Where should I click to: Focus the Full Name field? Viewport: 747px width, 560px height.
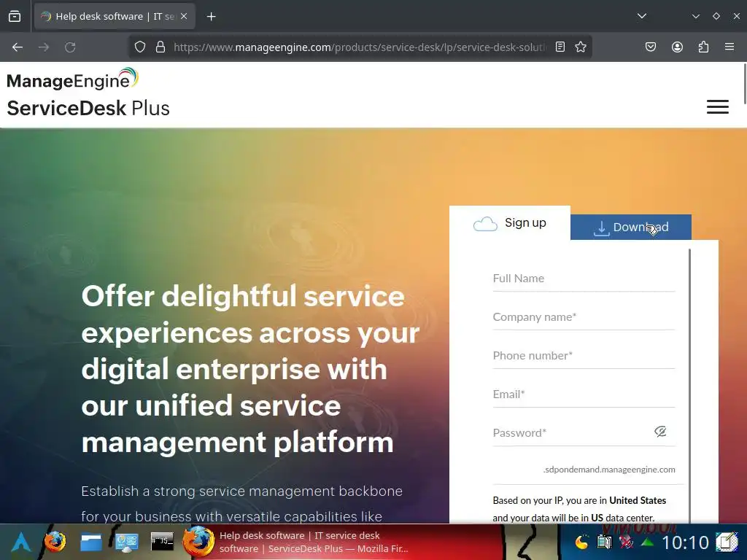pyautogui.click(x=584, y=279)
